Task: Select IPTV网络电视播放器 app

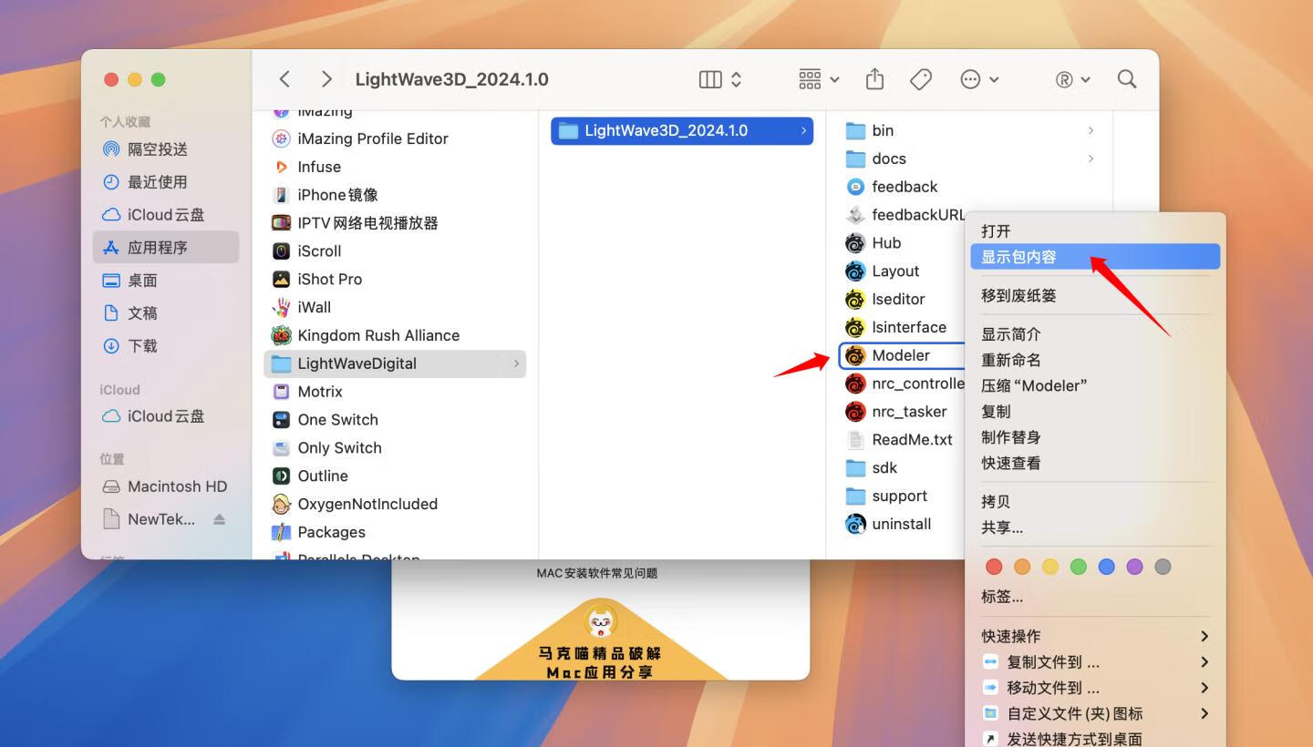Action: [395, 222]
